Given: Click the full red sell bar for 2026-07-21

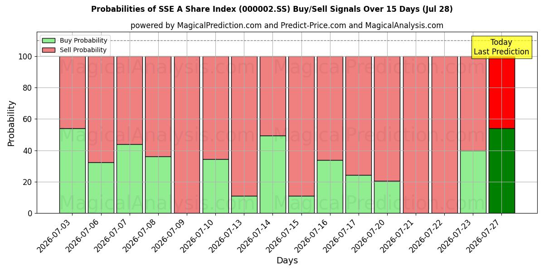Looking at the screenshot, I should click(x=416, y=135).
